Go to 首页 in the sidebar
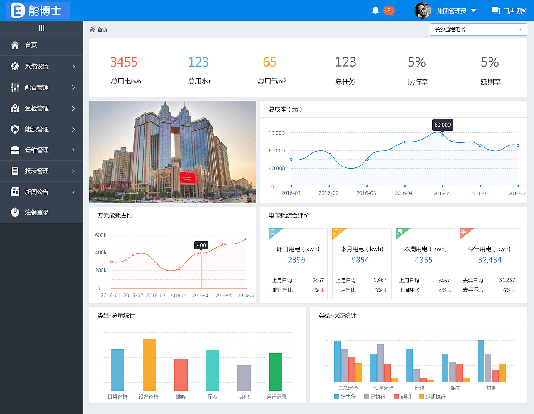 [x=42, y=45]
